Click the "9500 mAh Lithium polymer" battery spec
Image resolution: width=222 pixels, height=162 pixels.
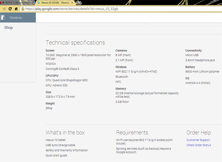click(x=203, y=71)
